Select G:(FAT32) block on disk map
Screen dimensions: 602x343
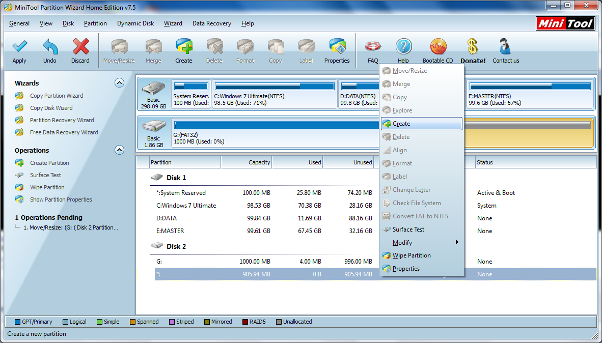pyautogui.click(x=275, y=133)
